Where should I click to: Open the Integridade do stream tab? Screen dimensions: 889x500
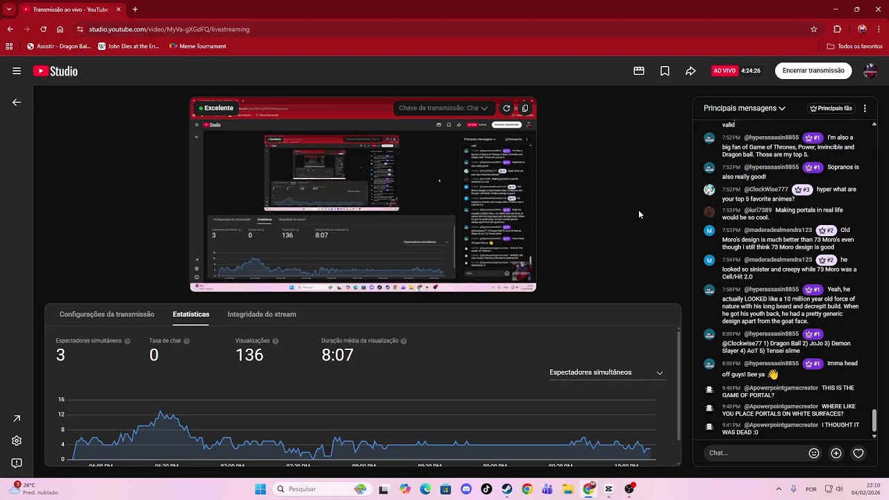pos(262,314)
